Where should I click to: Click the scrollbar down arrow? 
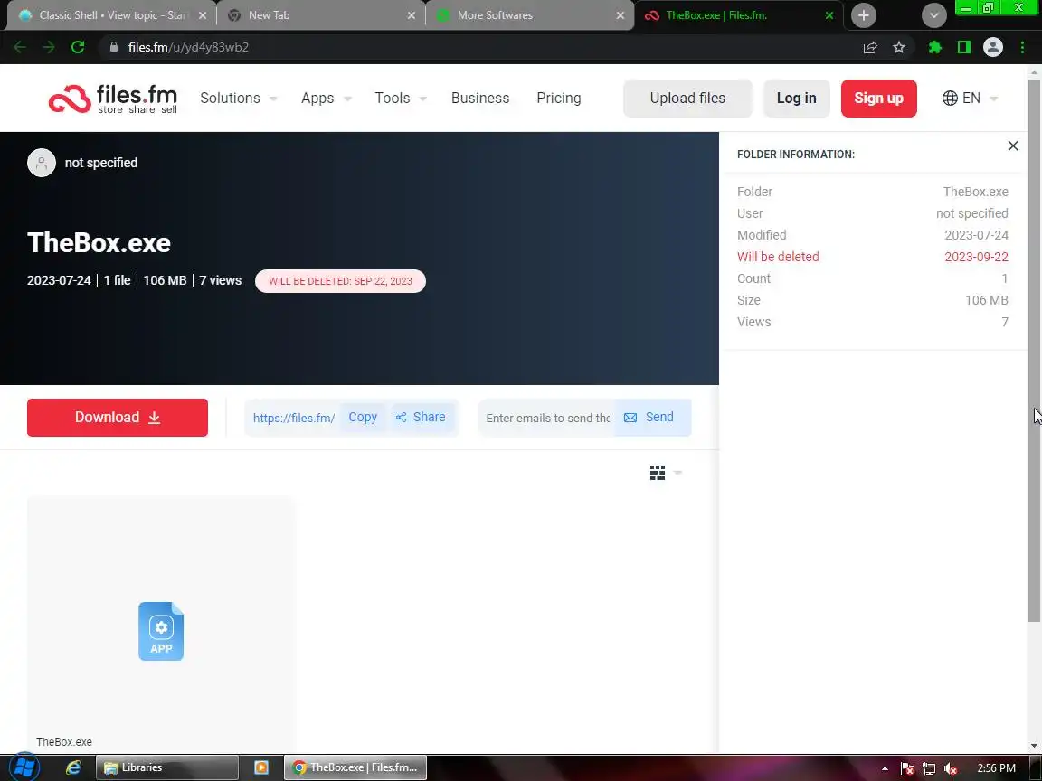[1034, 747]
